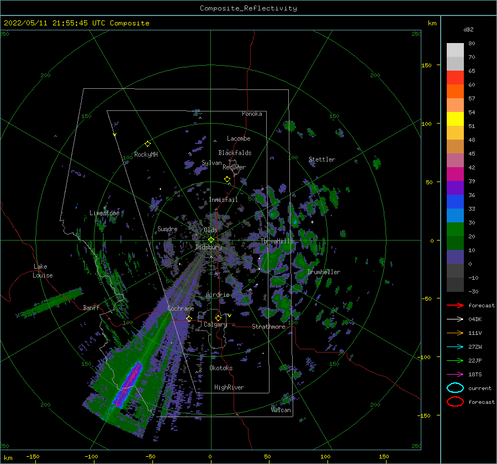
Task: Click the Banff label
Action: (91, 307)
